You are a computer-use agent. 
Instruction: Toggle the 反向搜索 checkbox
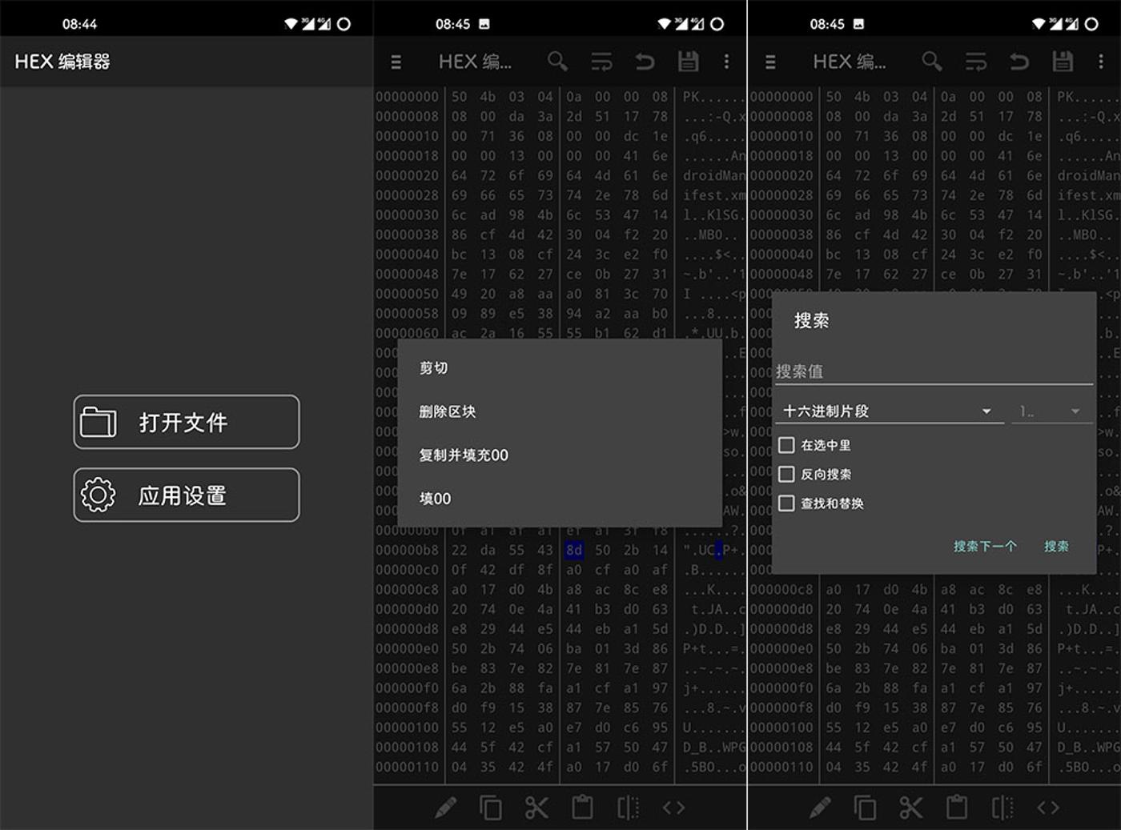tap(786, 474)
